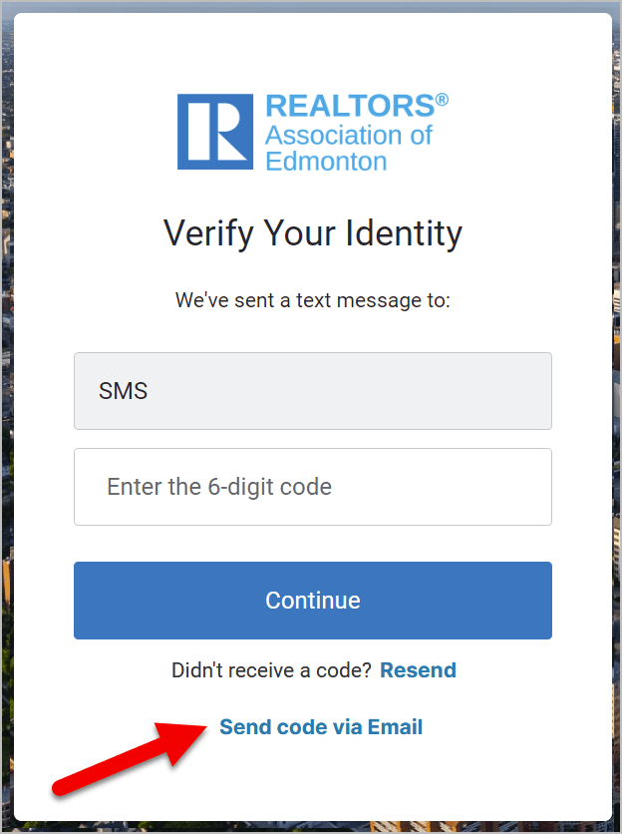Screen dimensions: 622x834
Task: Click the Verify Your Identity heading
Action: pos(312,233)
